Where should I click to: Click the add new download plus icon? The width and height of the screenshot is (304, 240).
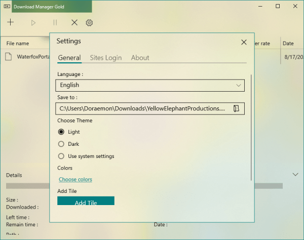(x=11, y=22)
